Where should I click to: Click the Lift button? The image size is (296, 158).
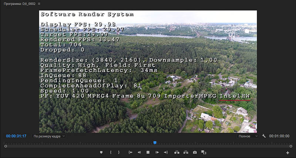coord(177,152)
